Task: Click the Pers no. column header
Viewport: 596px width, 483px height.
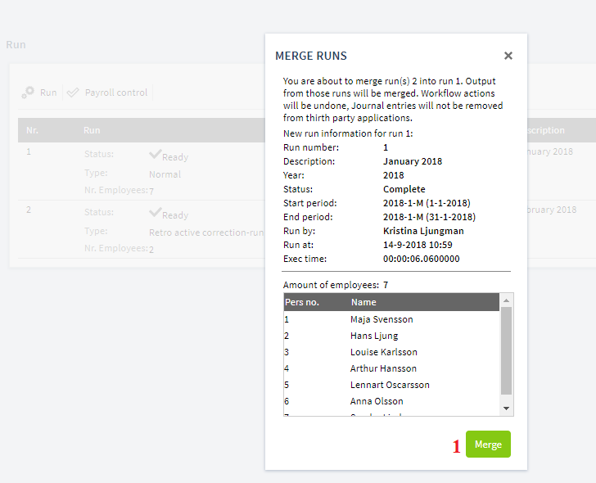Action: pos(302,302)
